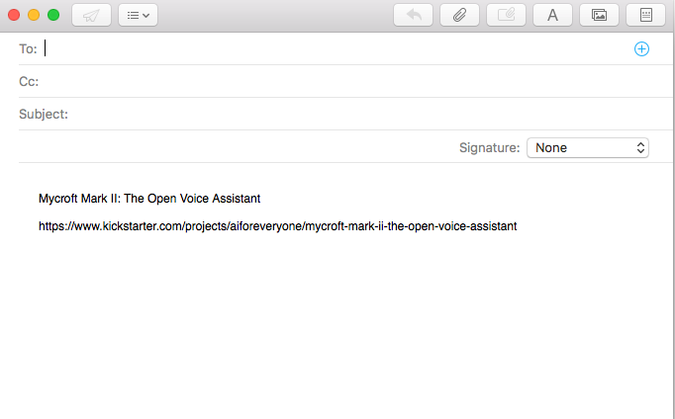Image resolution: width=675 pixels, height=419 pixels.
Task: Open the Markup tool in the toolbar
Action: (506, 16)
